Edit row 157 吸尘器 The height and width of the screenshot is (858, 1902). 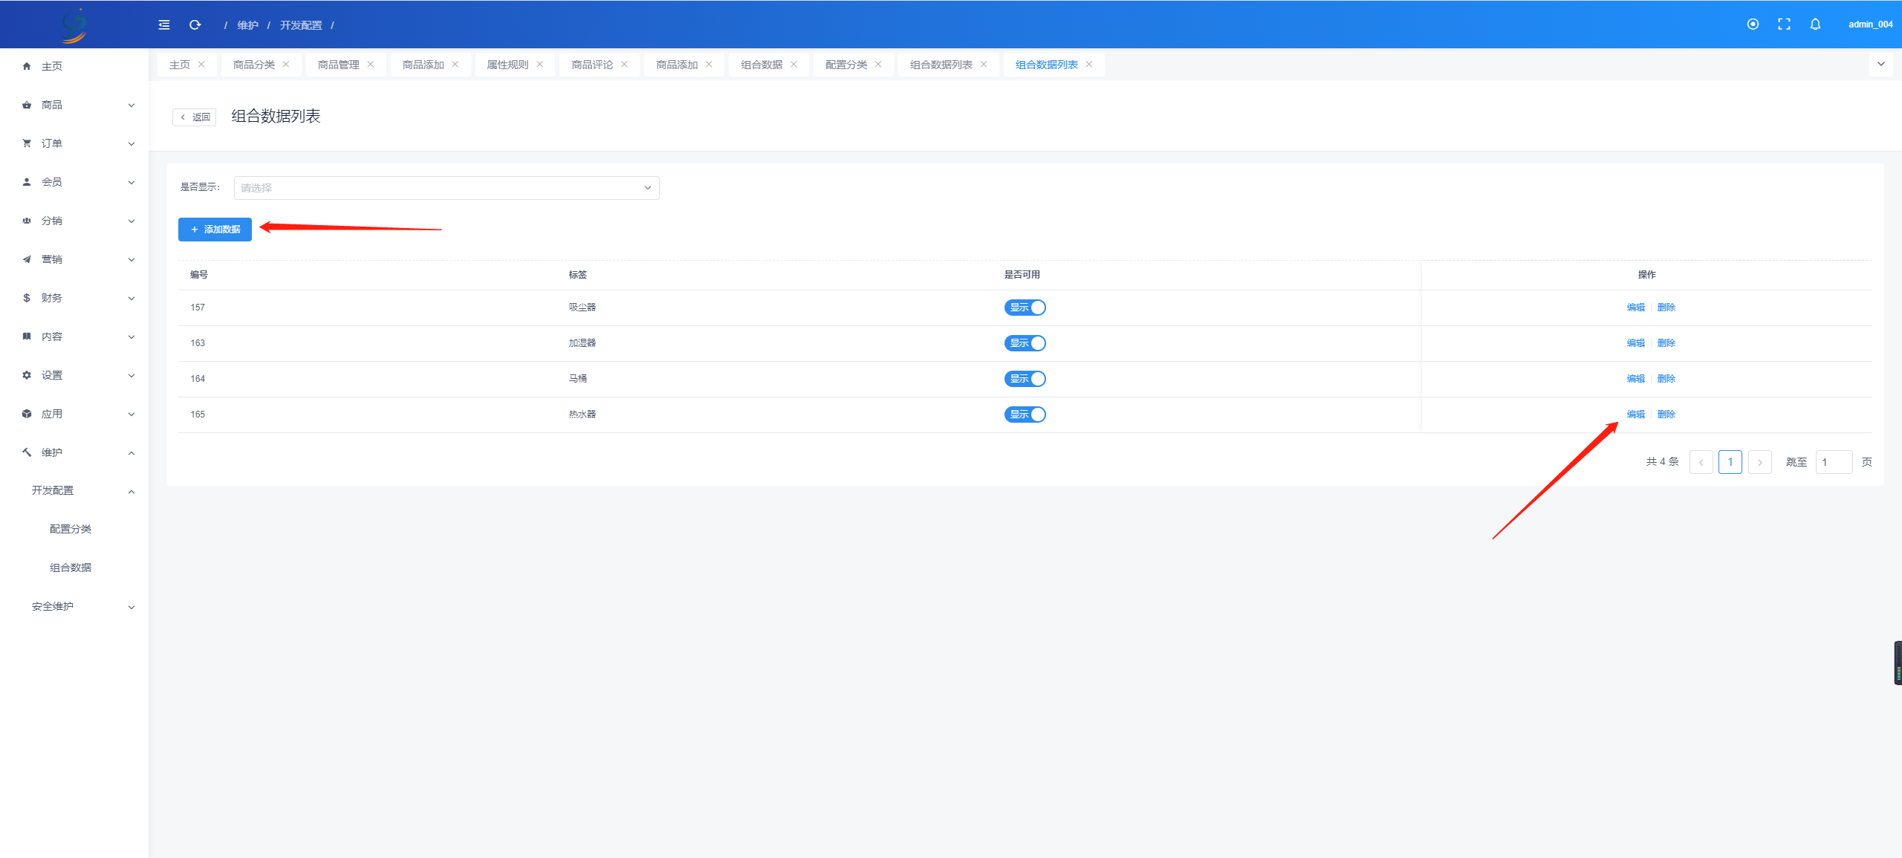tap(1635, 308)
